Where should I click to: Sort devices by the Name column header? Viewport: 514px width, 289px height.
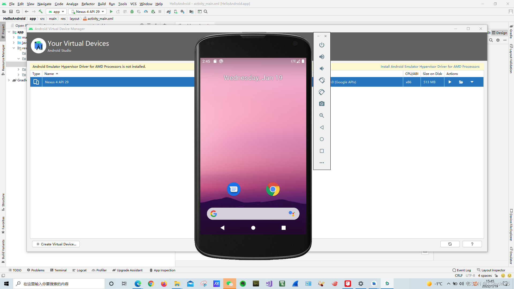[x=49, y=74]
